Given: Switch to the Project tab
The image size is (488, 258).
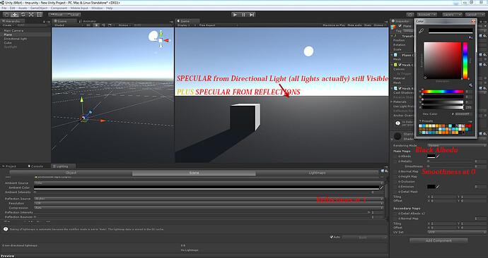Looking at the screenshot, I should (9, 166).
